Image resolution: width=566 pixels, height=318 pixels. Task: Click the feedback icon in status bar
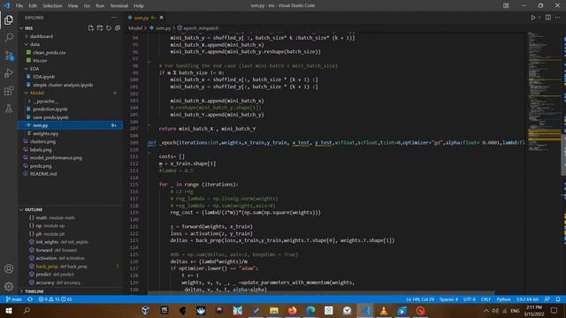point(547,299)
